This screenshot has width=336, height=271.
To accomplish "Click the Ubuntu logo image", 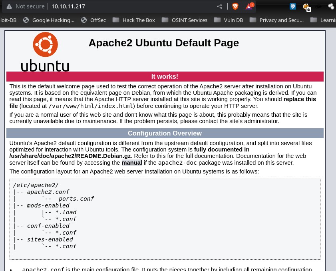I will (x=45, y=52).
